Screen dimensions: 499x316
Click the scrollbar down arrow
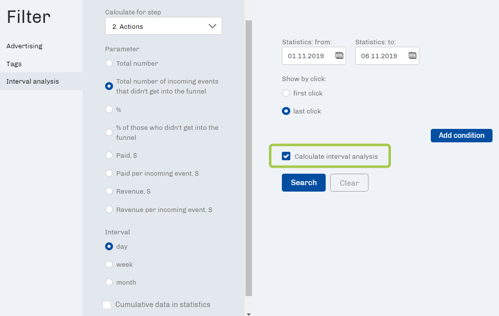point(249,314)
